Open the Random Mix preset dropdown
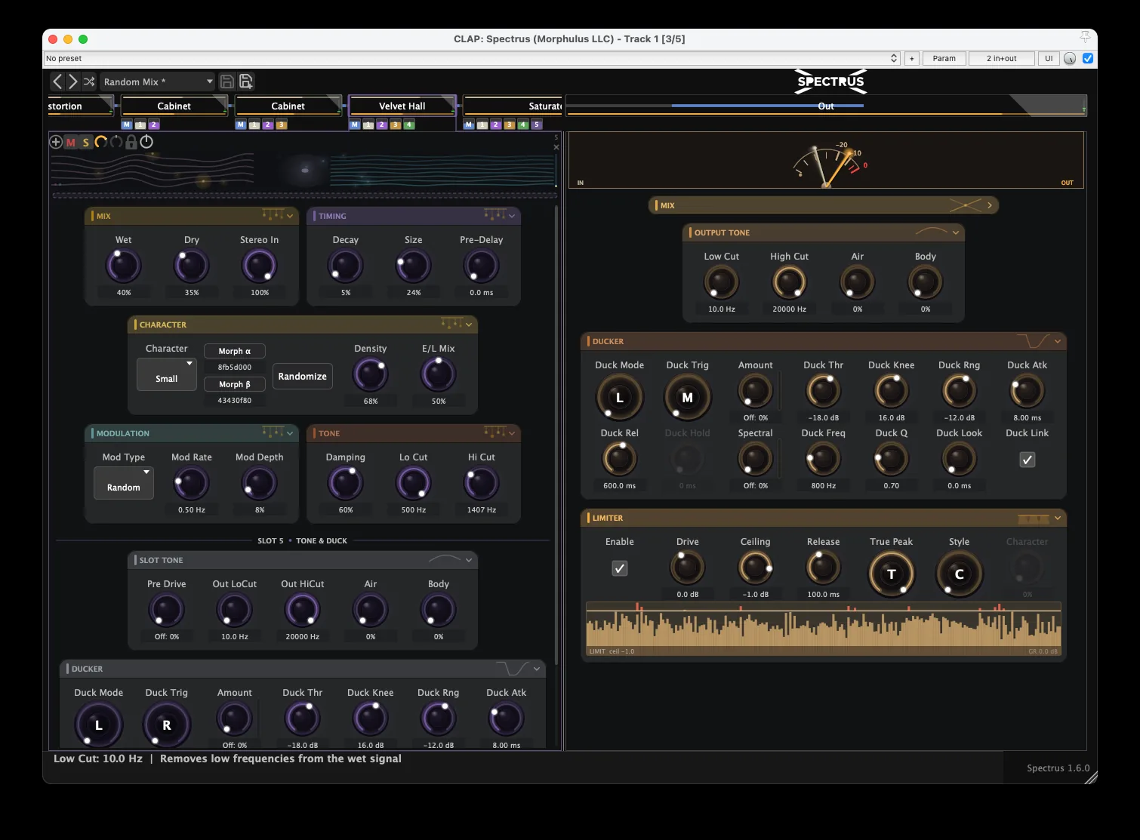Image resolution: width=1140 pixels, height=840 pixels. click(x=158, y=82)
